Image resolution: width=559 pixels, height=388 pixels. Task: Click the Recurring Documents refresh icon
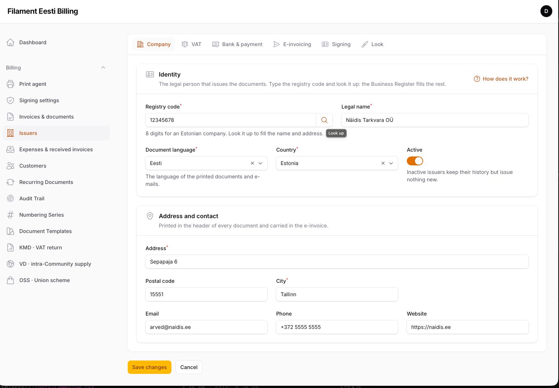tap(10, 182)
